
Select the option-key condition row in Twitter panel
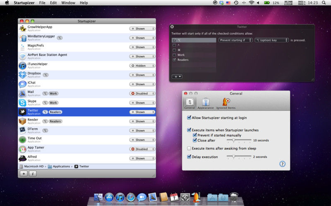click(x=194, y=40)
